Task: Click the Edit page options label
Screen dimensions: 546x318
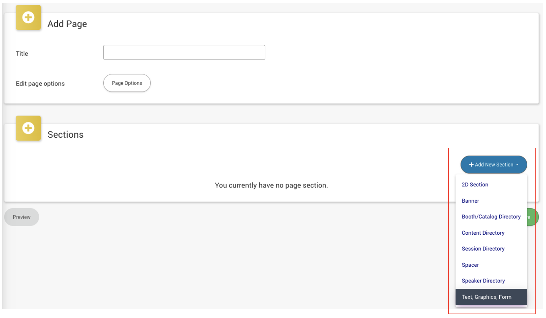Action: (x=40, y=84)
